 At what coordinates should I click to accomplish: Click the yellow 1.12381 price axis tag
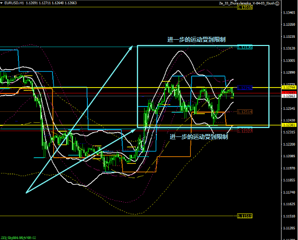[x=288, y=125]
